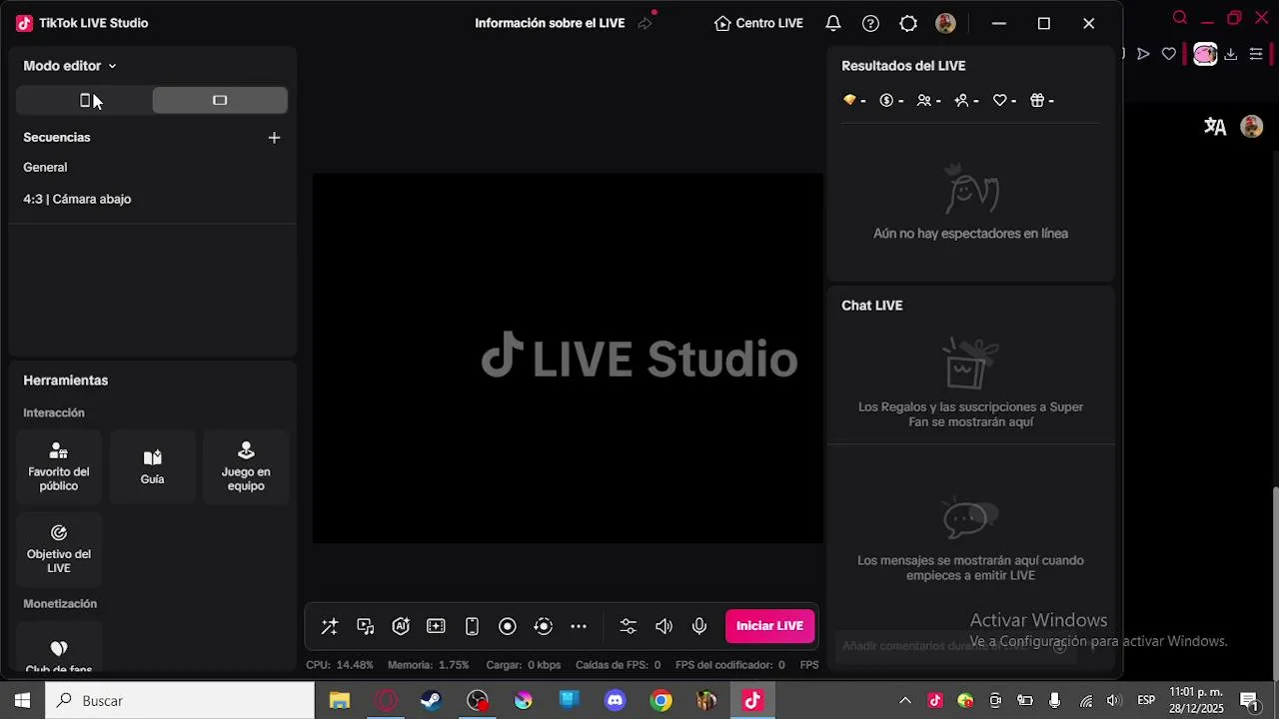Open Google Chrome from the taskbar

click(660, 701)
